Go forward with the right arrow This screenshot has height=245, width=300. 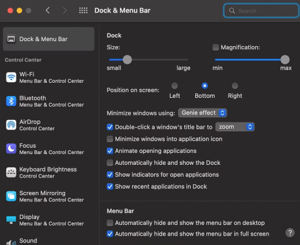pyautogui.click(x=64, y=10)
